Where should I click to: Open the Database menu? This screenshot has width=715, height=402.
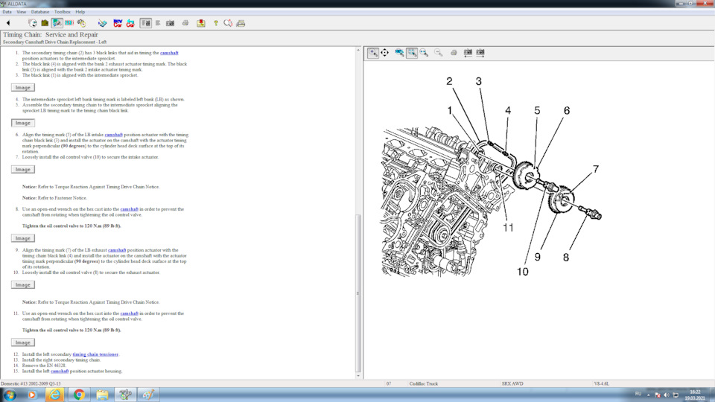point(39,12)
